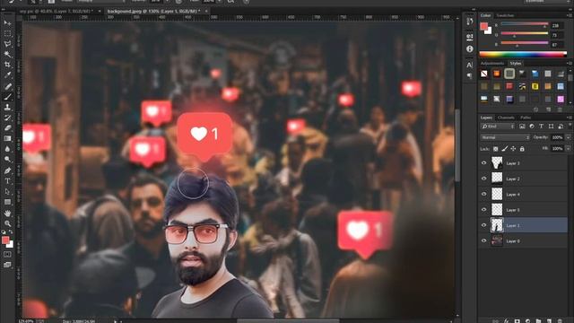Select the Eyedropper tool
The width and height of the screenshot is (574, 323).
click(7, 75)
